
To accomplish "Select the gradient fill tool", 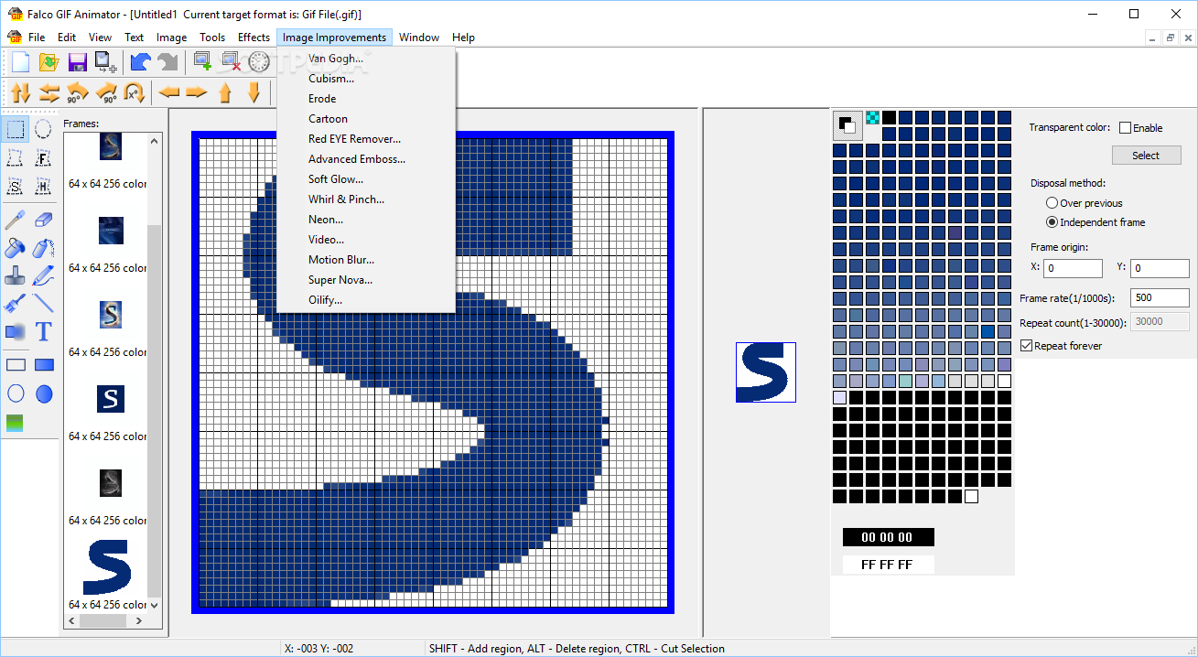I will pyautogui.click(x=16, y=423).
